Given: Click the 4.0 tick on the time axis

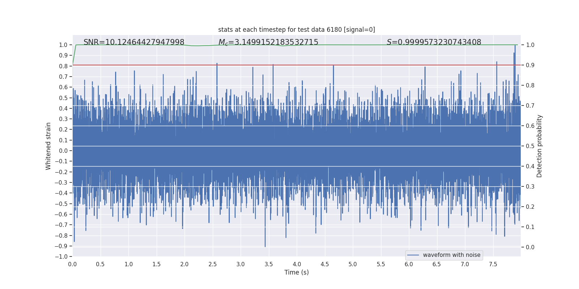Looking at the screenshot, I should point(297,264).
